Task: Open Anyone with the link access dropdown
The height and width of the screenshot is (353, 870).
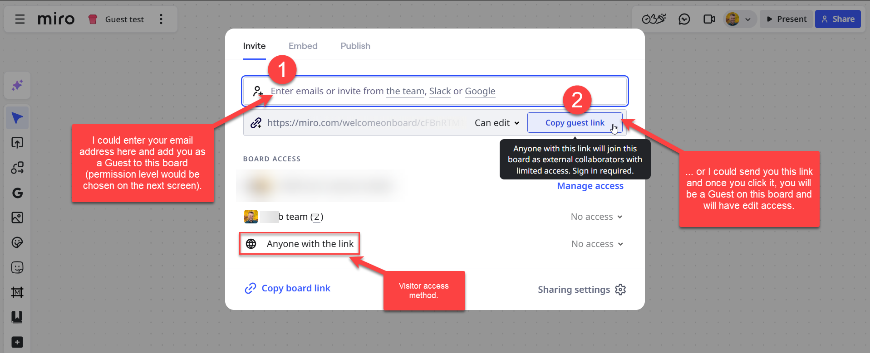Action: tap(597, 244)
